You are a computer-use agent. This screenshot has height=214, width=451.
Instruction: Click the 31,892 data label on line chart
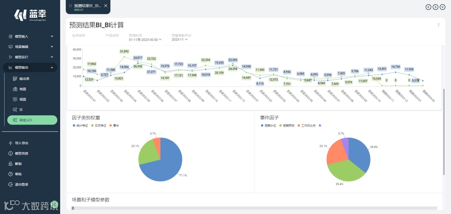click(124, 51)
